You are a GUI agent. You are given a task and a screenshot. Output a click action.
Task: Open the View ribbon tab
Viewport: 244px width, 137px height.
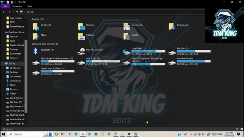(x=29, y=6)
